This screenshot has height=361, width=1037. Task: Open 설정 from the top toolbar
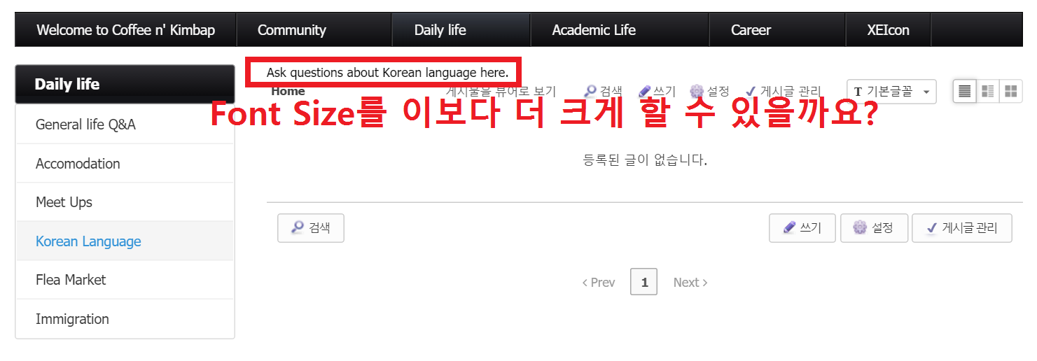point(709,91)
